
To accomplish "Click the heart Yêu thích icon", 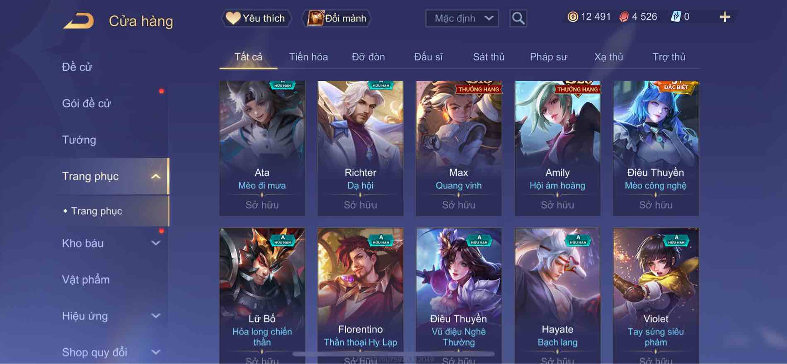I will (x=233, y=18).
